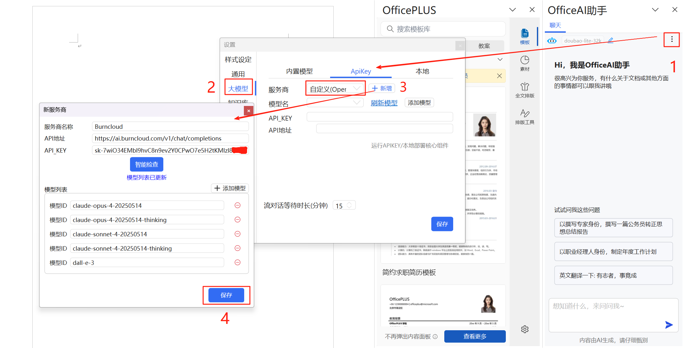This screenshot has height=348, width=685.
Task: Select the 全文排版 layout icon
Action: (x=525, y=90)
